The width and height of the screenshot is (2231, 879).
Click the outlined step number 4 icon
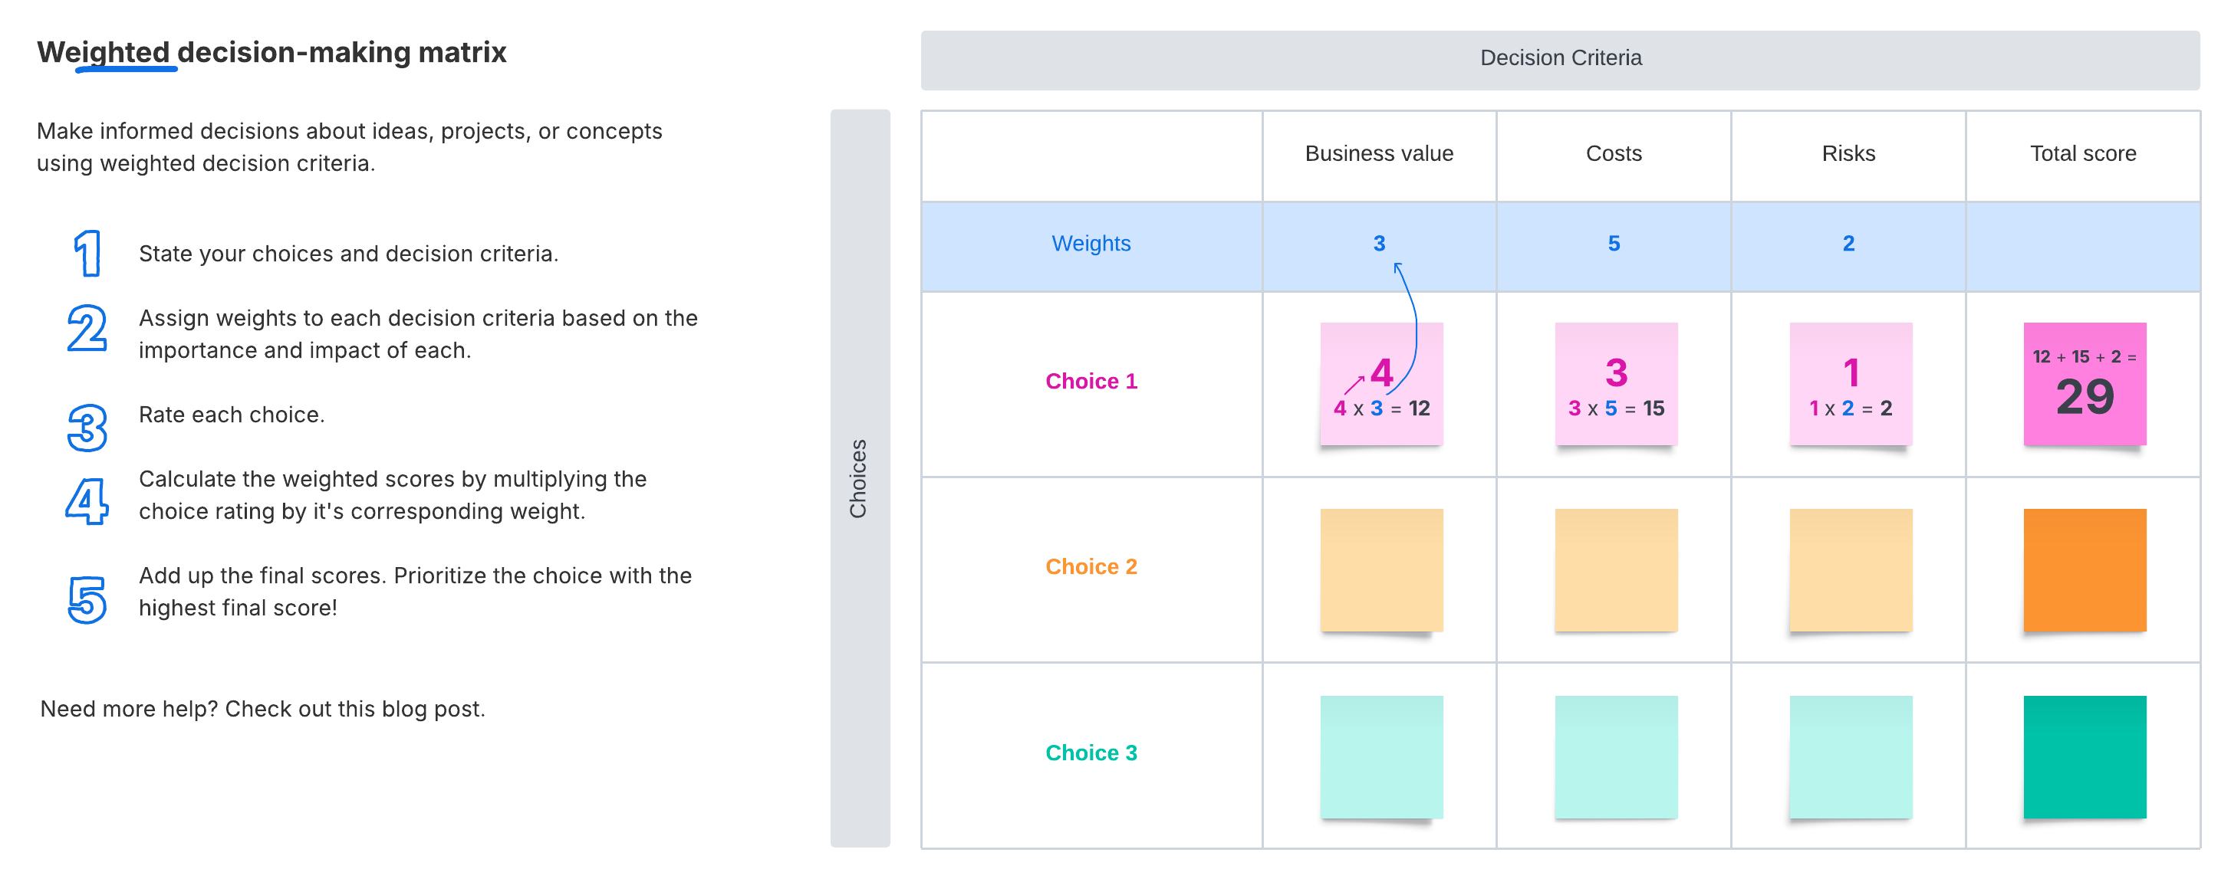click(x=87, y=502)
